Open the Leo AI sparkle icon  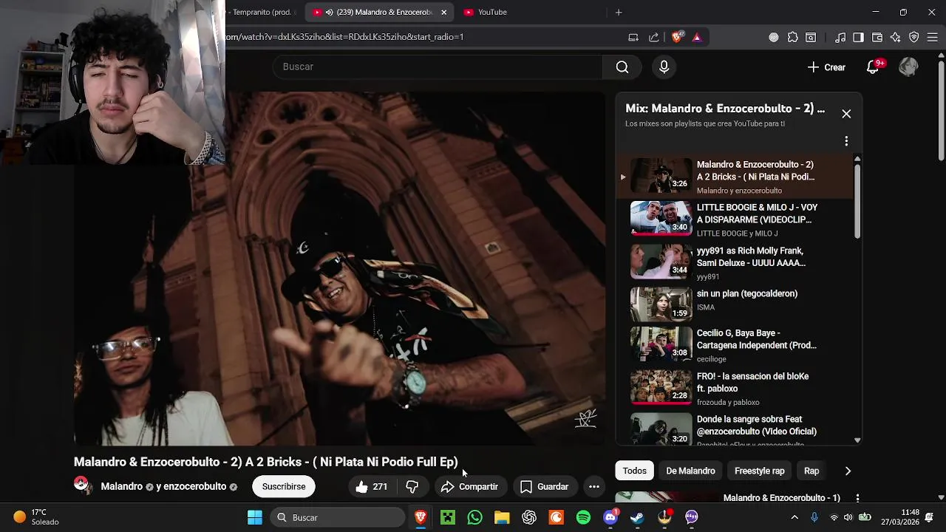(x=895, y=38)
